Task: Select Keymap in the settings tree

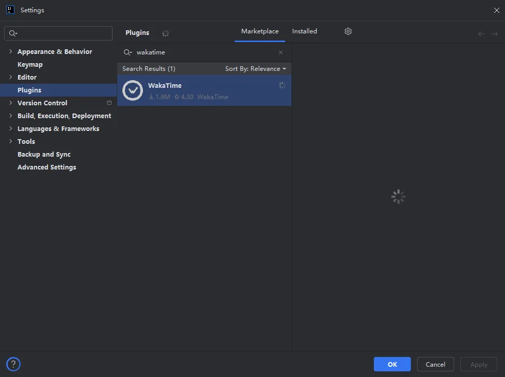Action: point(30,65)
